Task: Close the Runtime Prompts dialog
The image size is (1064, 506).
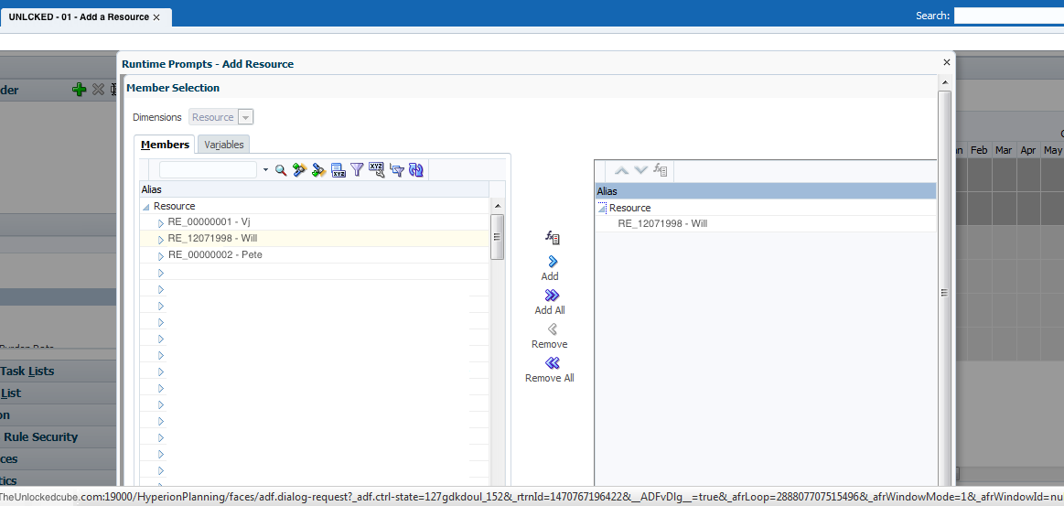Action: 947,62
